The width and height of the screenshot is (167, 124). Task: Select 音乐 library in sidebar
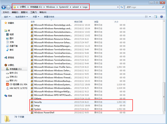tap(10, 50)
